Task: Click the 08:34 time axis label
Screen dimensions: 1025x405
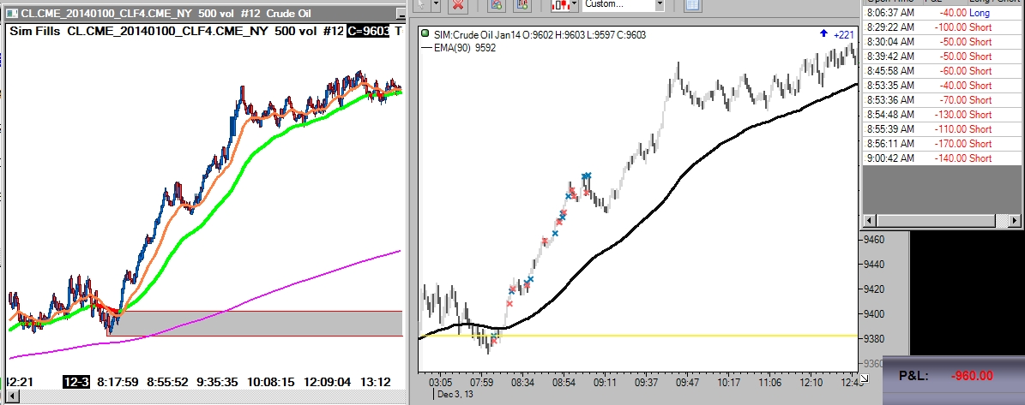Action: click(x=522, y=382)
